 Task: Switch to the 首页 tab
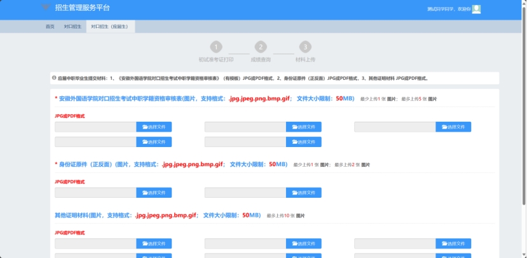[x=50, y=27]
